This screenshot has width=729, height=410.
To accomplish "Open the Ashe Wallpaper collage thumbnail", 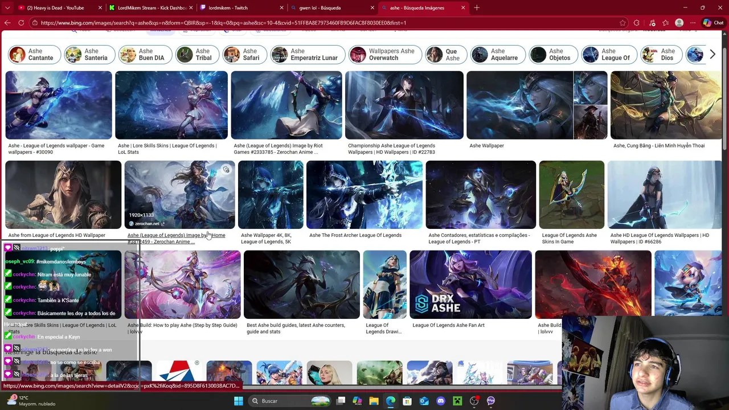I will 537,105.
